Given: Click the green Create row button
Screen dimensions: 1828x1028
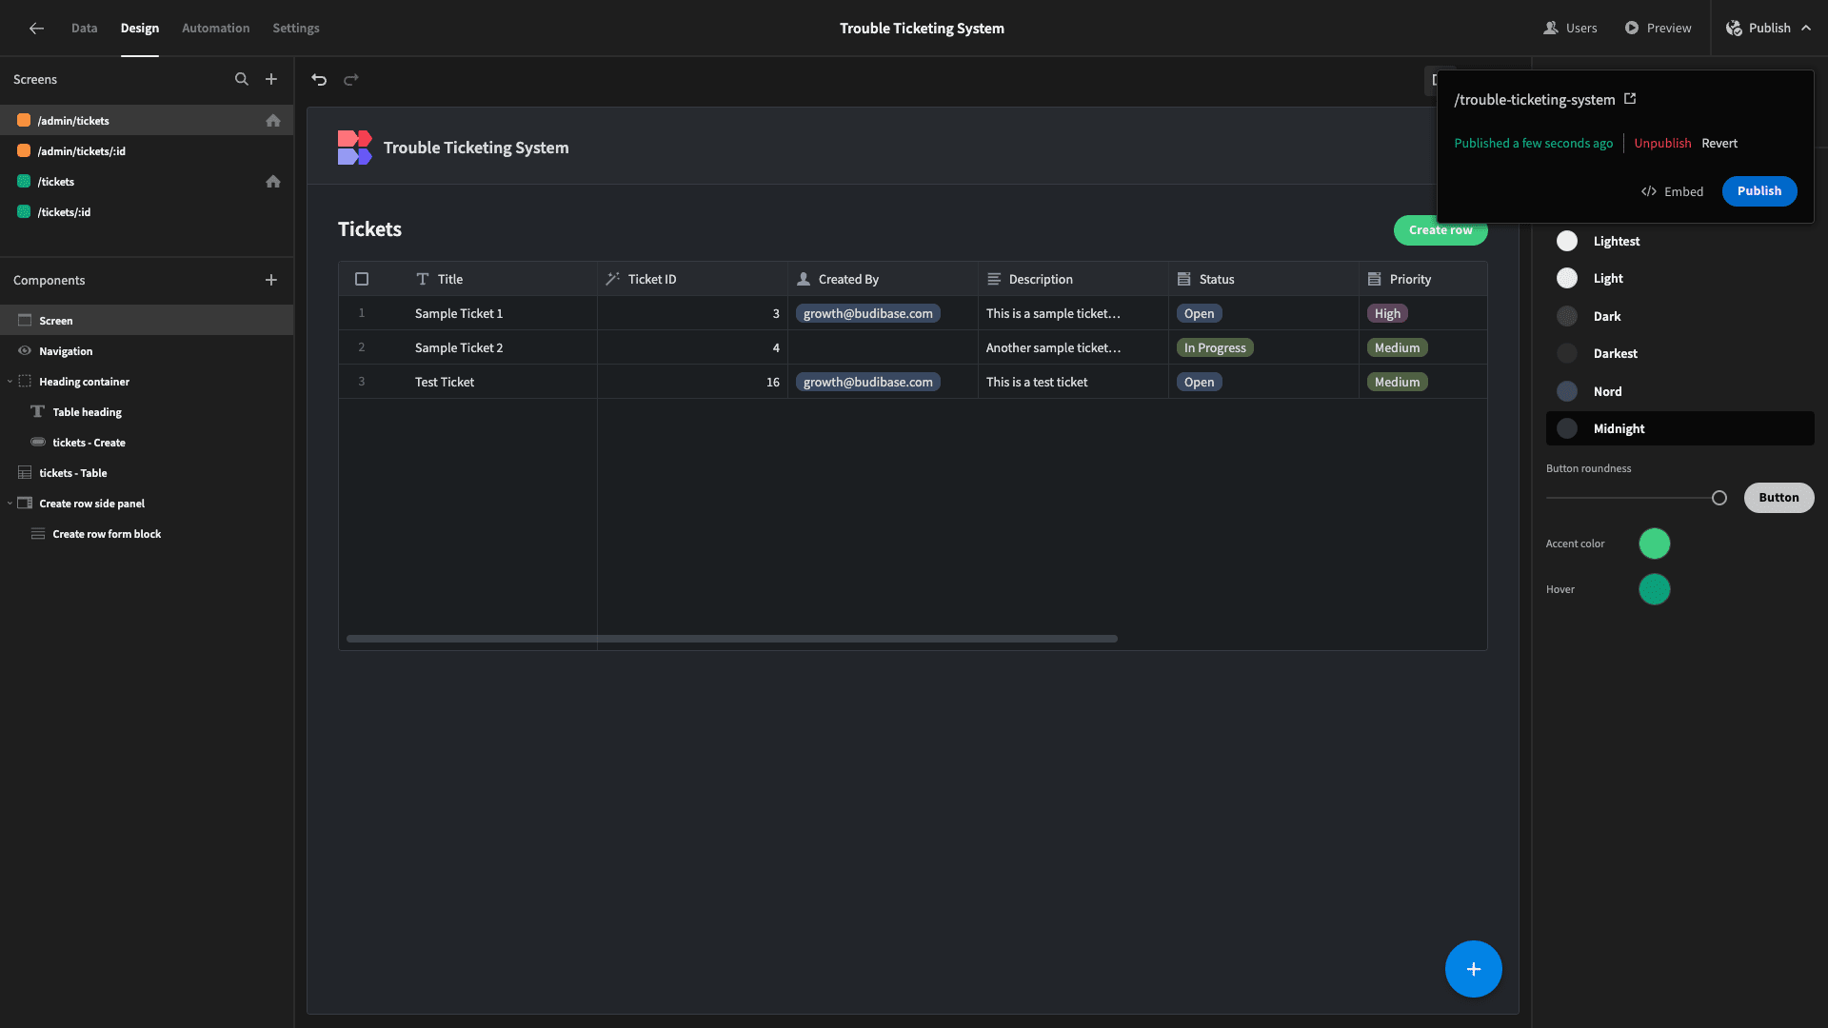Looking at the screenshot, I should tap(1441, 230).
